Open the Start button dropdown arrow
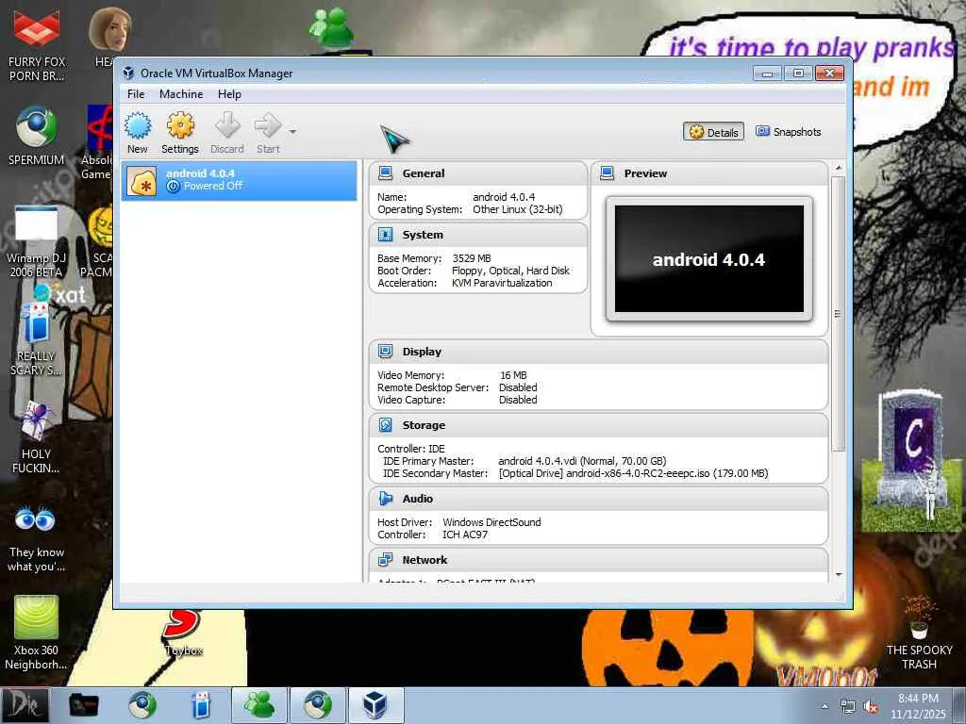The width and height of the screenshot is (966, 724). pos(292,132)
